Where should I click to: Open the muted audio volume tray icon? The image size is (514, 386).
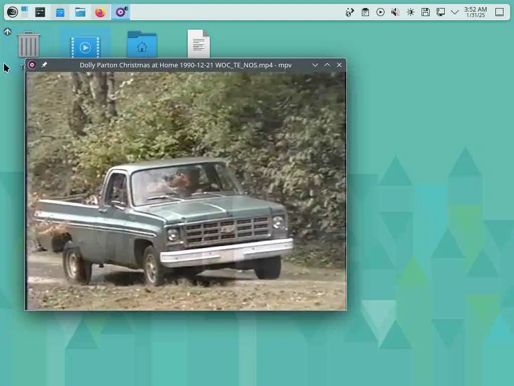tap(396, 13)
